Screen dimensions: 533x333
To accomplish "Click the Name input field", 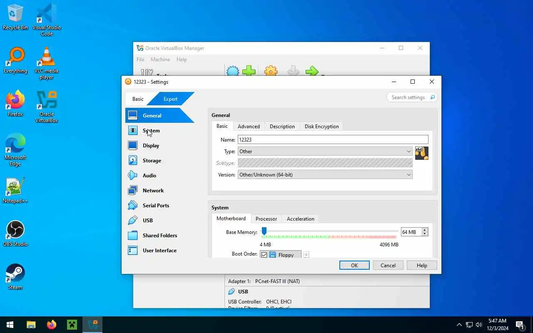I will 333,139.
